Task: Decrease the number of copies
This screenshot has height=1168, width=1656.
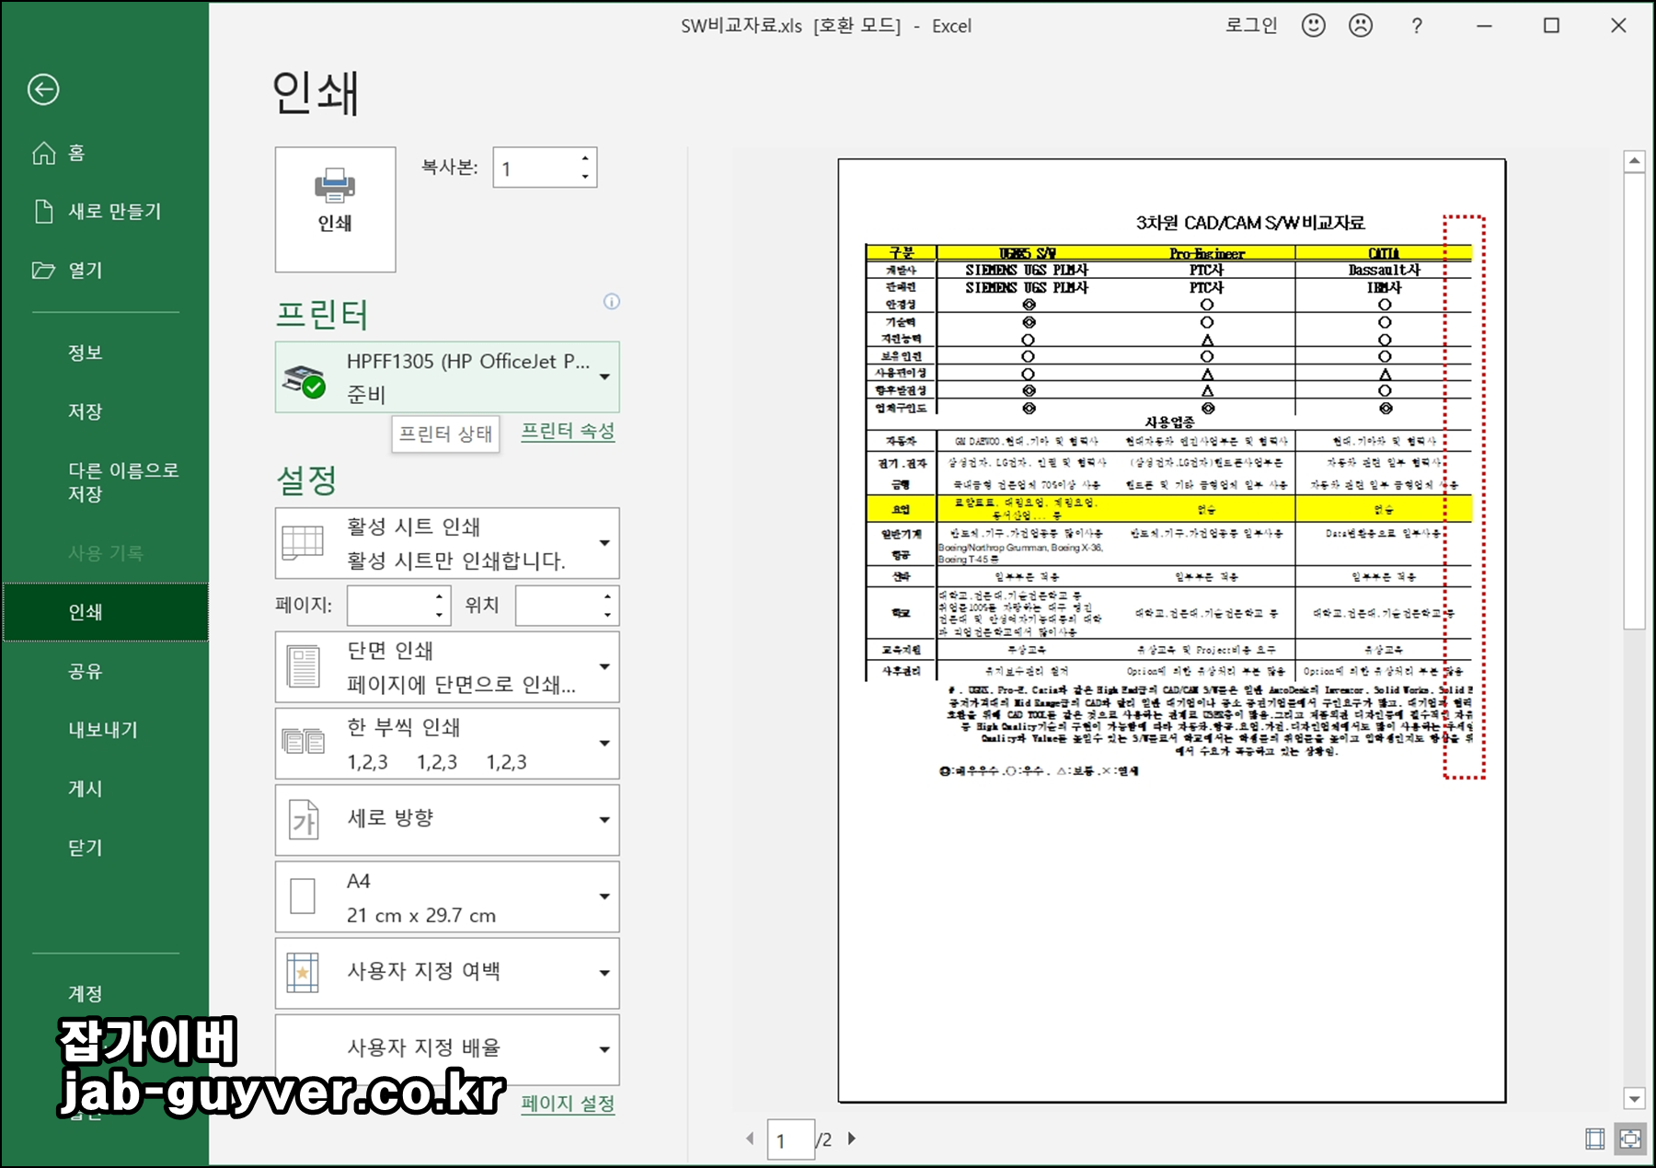Action: click(x=585, y=178)
